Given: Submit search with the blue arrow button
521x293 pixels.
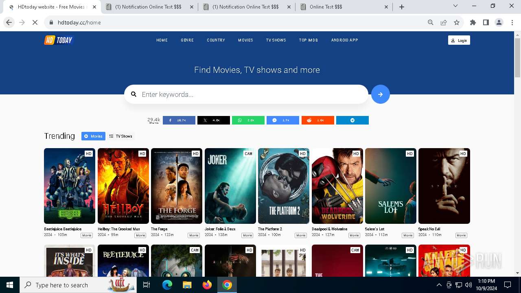Looking at the screenshot, I should 380,94.
